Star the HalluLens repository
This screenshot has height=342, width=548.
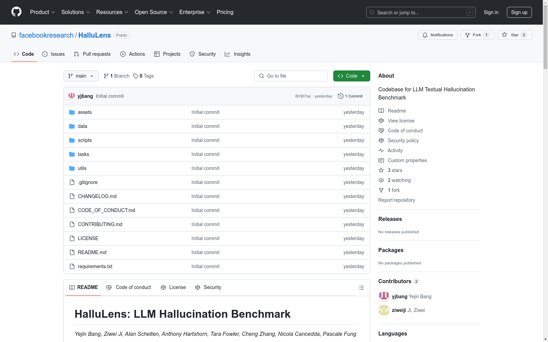tap(514, 35)
